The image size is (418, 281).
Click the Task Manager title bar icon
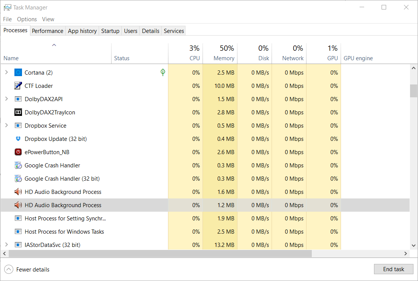click(x=8, y=8)
